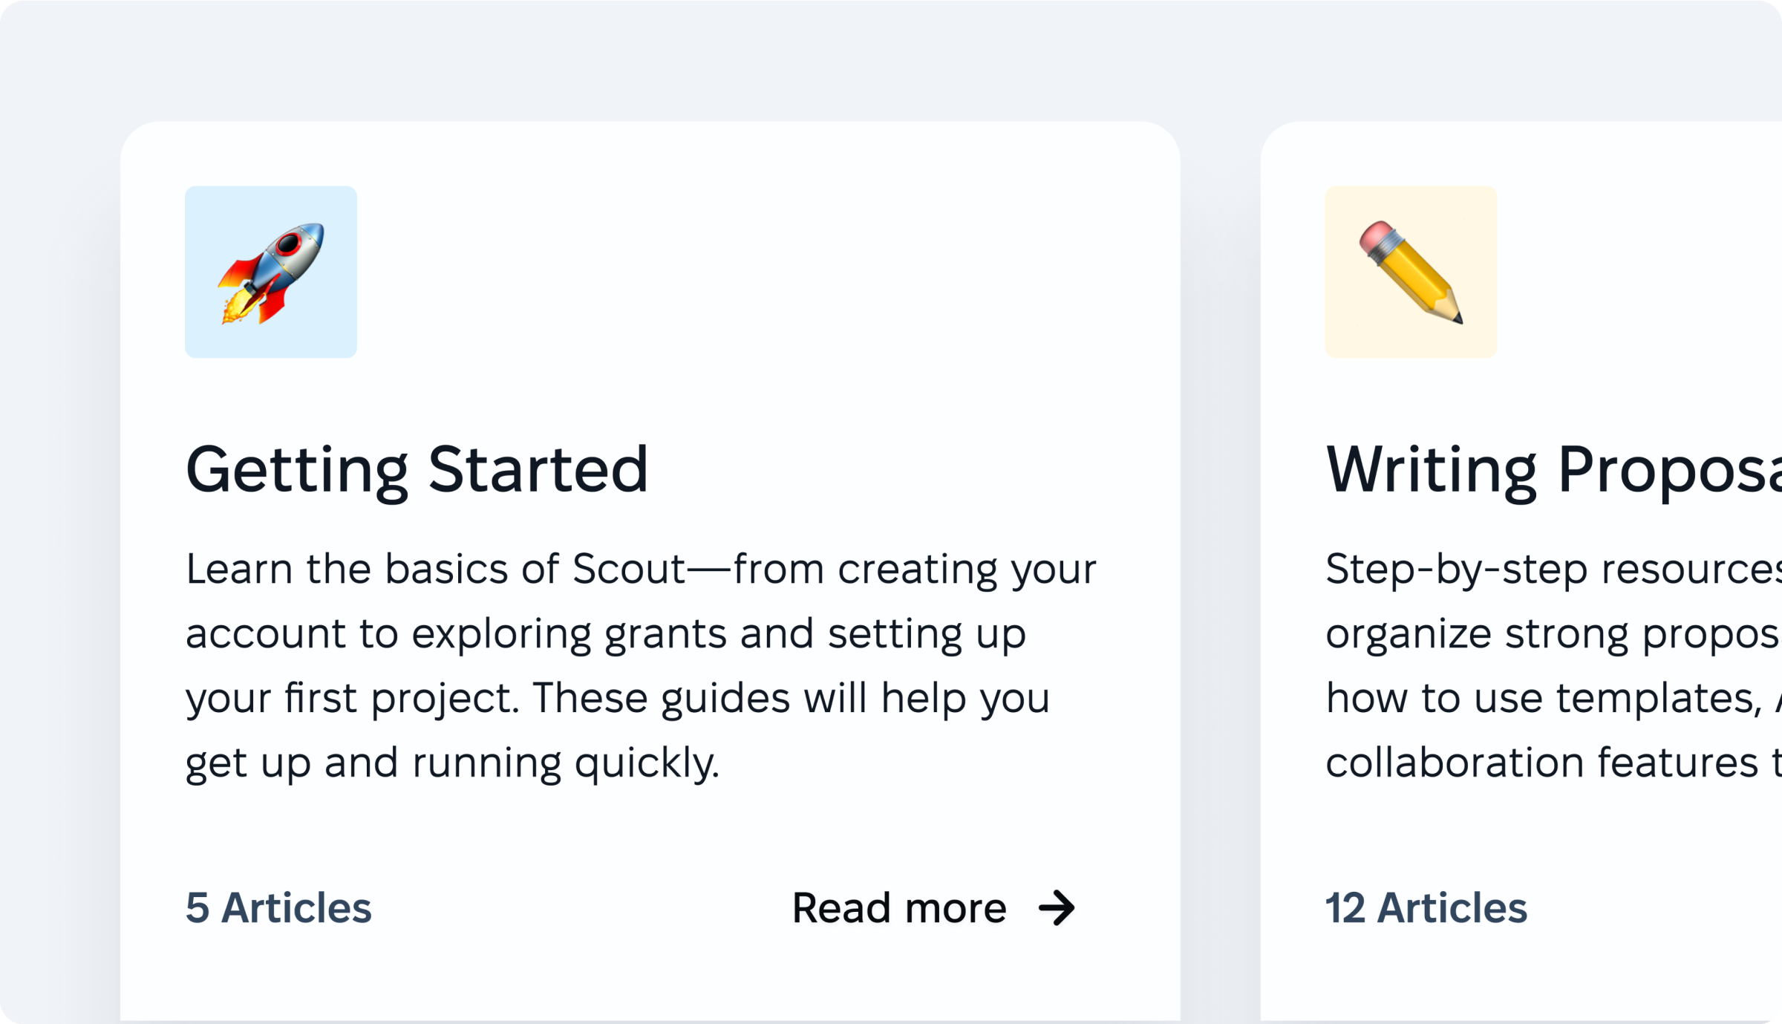The image size is (1782, 1024).
Task: Click the "organize strong" text line
Action: (1552, 634)
